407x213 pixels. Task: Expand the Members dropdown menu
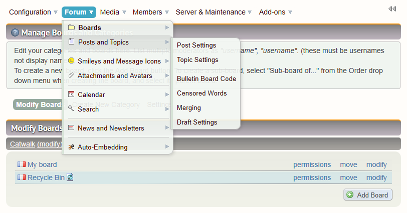click(x=147, y=12)
